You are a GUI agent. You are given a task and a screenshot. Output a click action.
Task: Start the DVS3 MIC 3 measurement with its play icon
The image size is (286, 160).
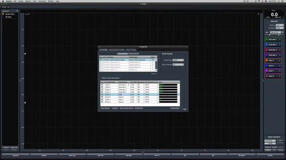coord(280,50)
